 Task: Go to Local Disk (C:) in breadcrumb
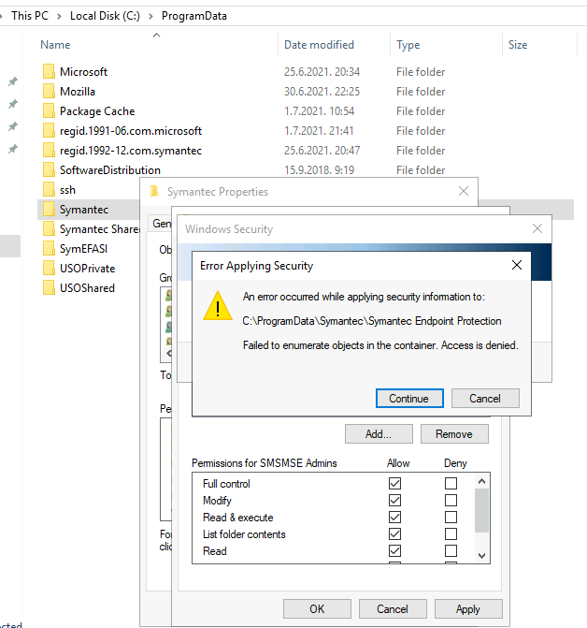pyautogui.click(x=106, y=16)
